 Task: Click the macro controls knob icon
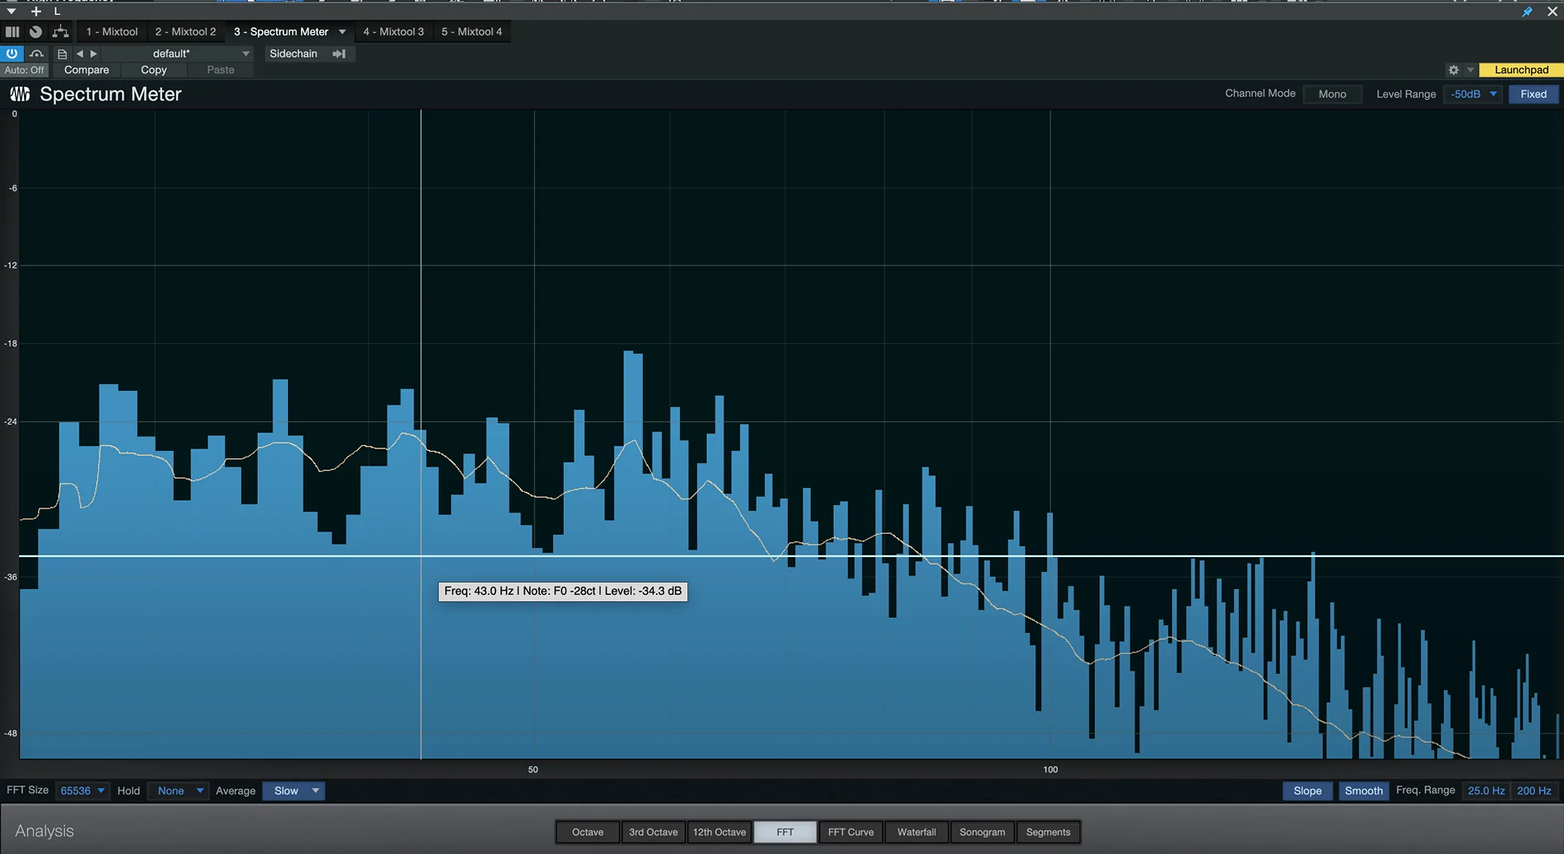35,31
